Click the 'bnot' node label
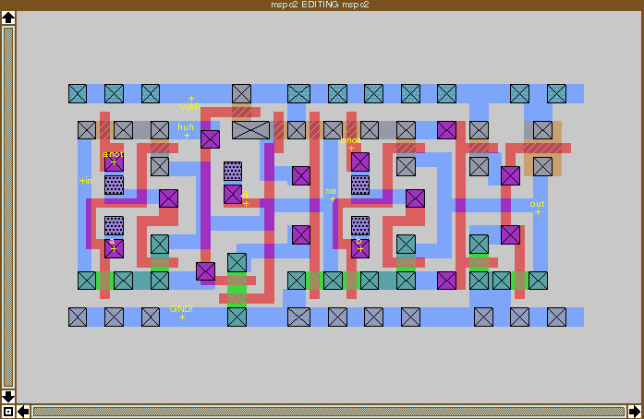This screenshot has width=644, height=419. pyautogui.click(x=350, y=144)
